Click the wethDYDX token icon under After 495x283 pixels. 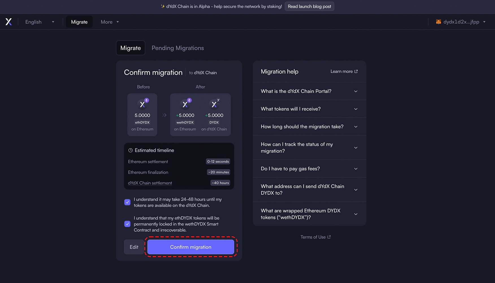[x=185, y=104]
